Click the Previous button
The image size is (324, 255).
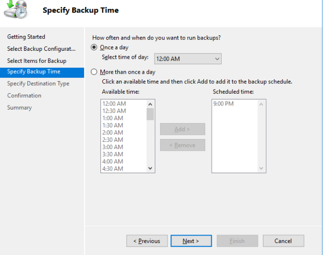(x=147, y=241)
